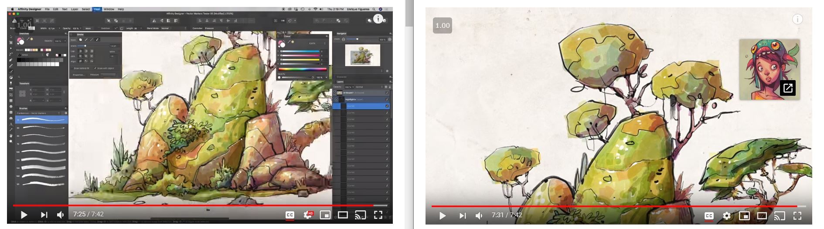Select the Vector Brush tool in toolbar
This screenshot has width=824, height=229.
click(11, 71)
